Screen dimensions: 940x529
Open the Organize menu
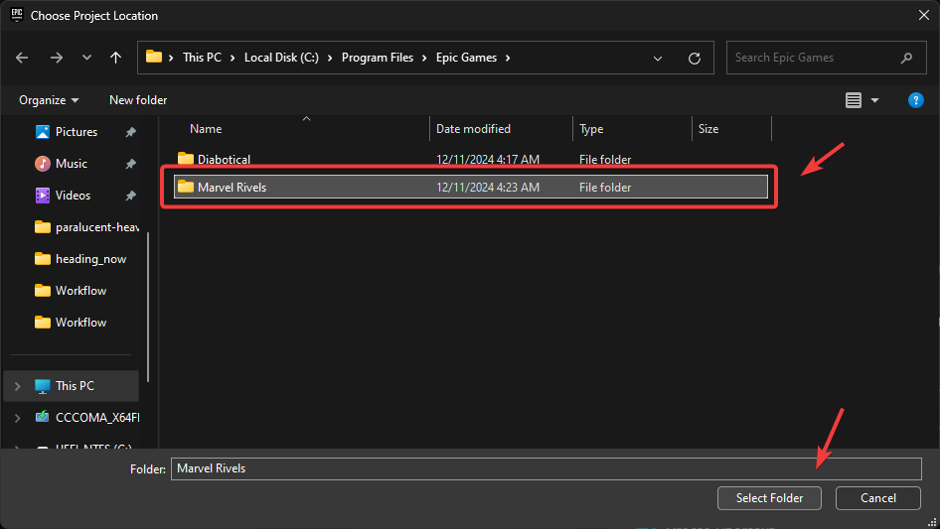pos(48,100)
